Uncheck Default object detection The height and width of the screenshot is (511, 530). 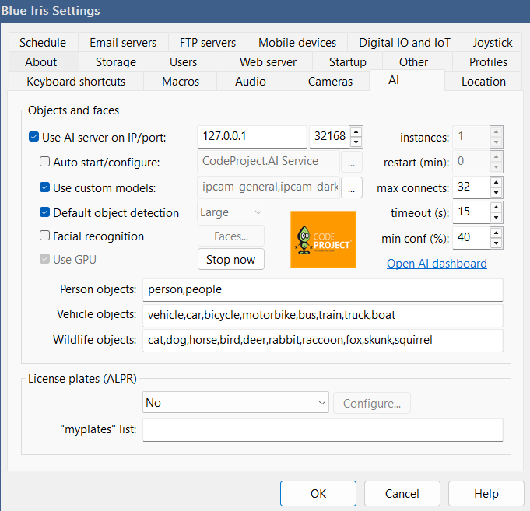pos(45,212)
